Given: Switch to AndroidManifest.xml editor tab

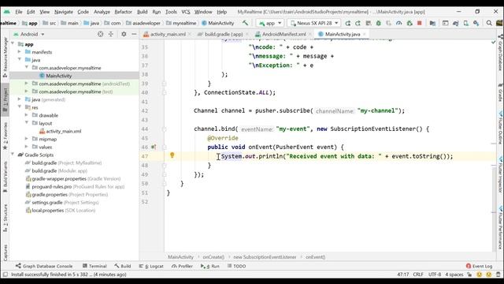Looking at the screenshot, I should pyautogui.click(x=283, y=34).
